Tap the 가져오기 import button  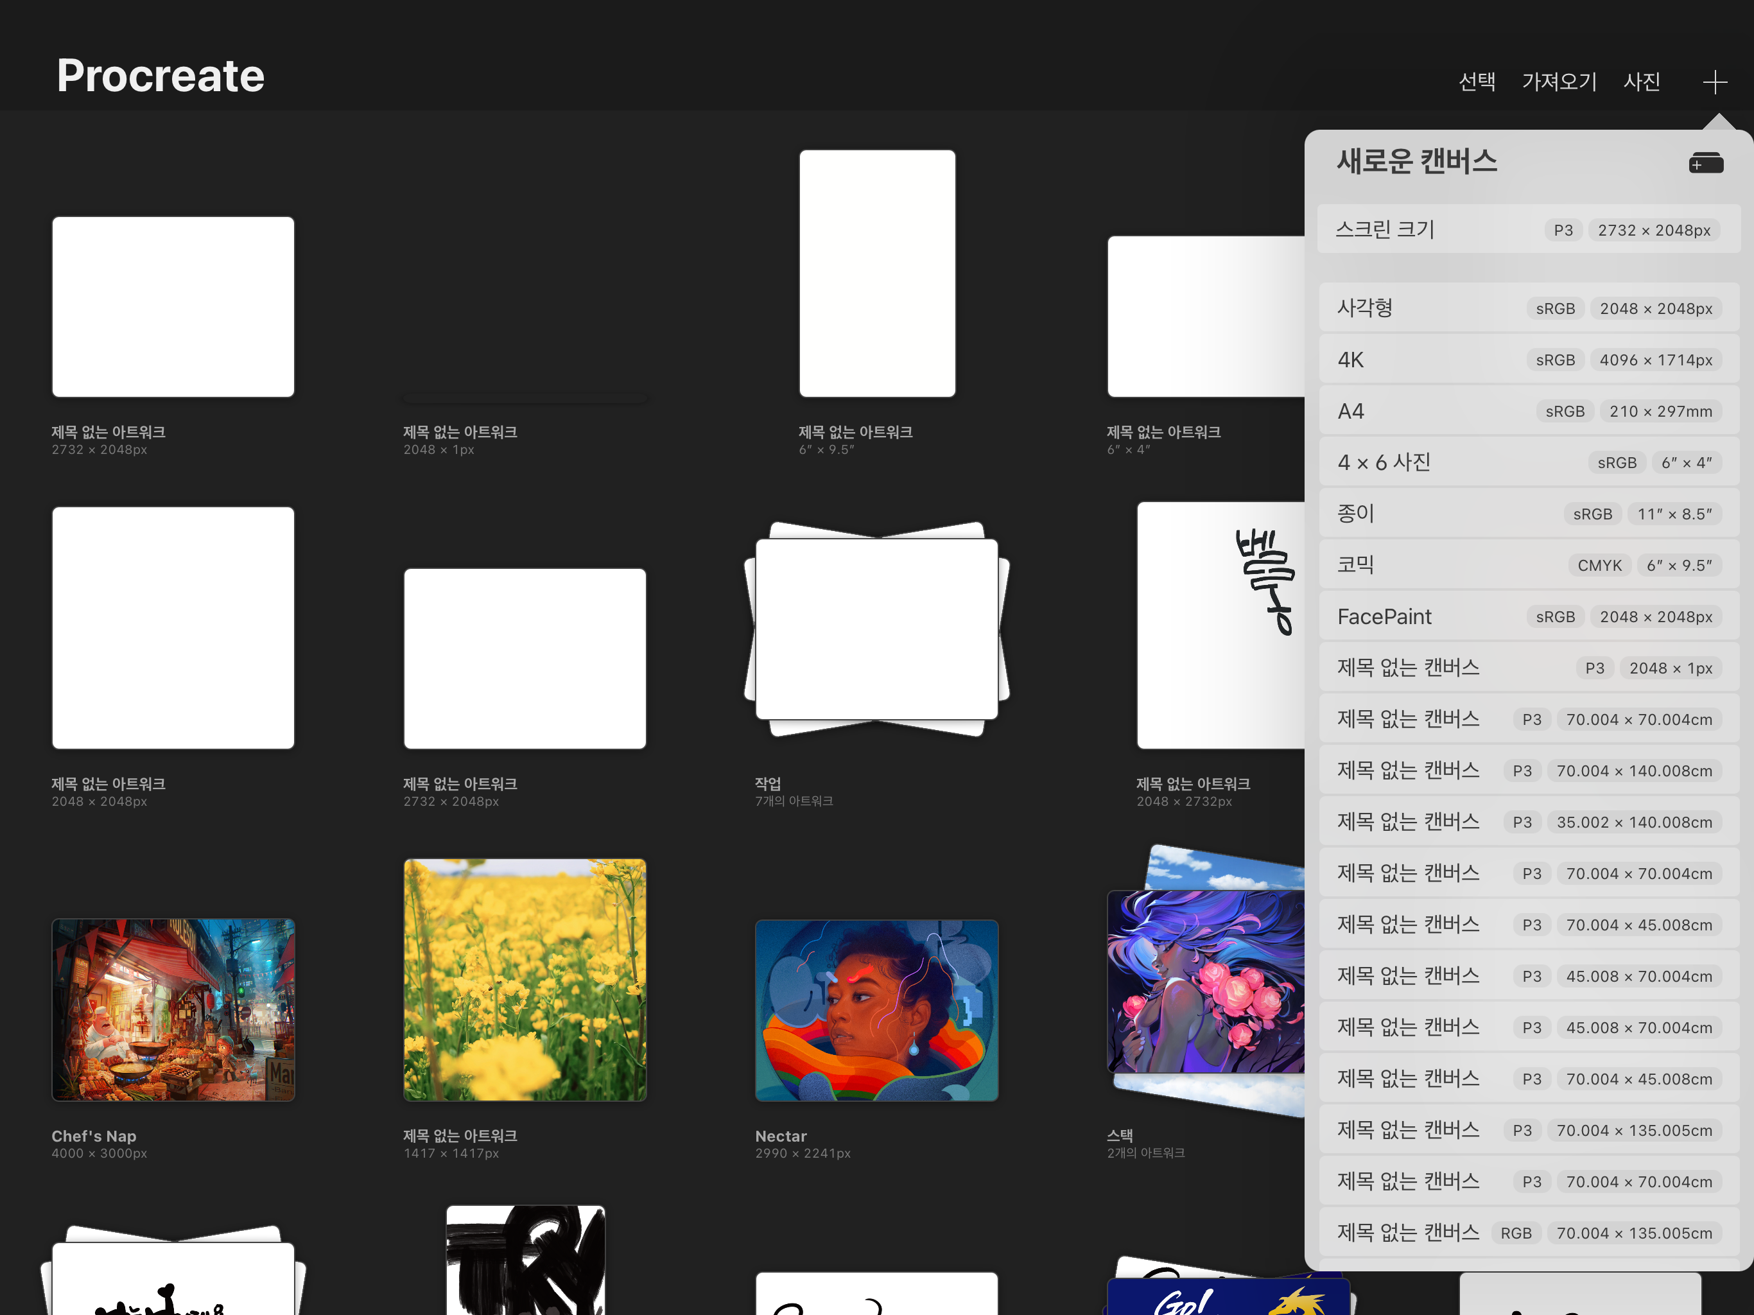coord(1559,82)
